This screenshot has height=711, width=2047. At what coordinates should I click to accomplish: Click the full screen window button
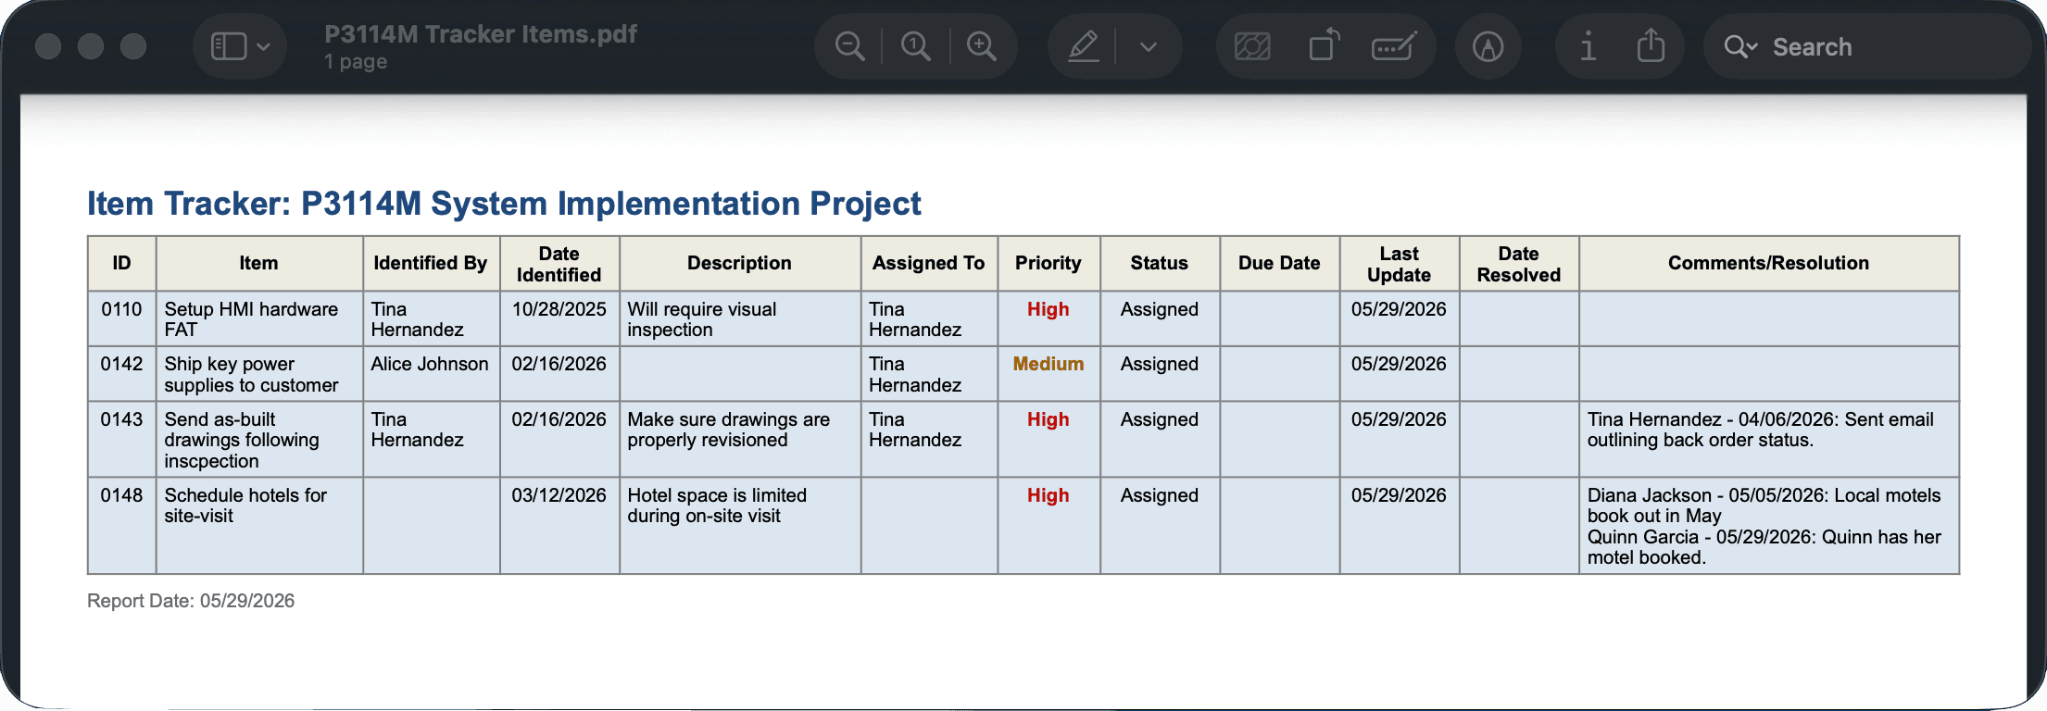133,46
